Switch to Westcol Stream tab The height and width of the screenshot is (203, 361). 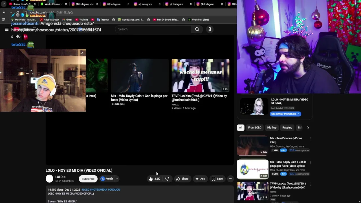click(x=52, y=4)
